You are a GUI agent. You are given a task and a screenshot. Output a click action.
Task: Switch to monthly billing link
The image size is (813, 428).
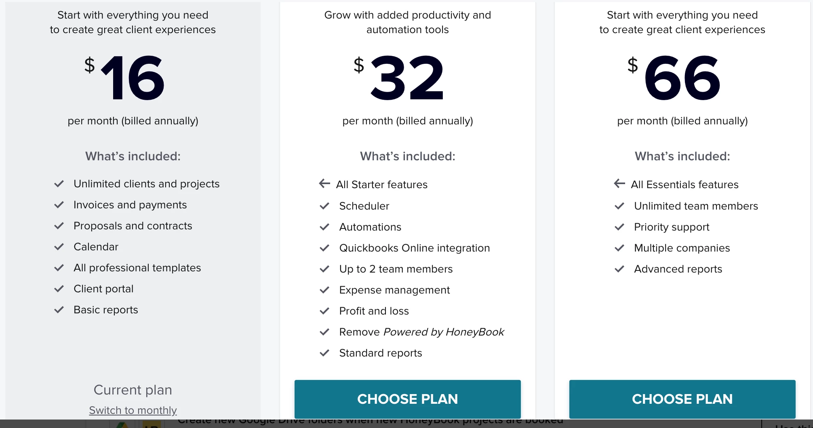(133, 410)
